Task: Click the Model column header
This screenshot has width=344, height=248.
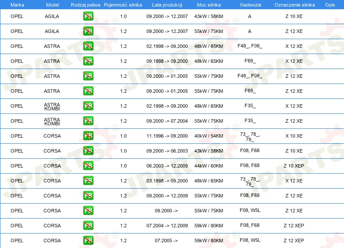Action: tap(52, 5)
